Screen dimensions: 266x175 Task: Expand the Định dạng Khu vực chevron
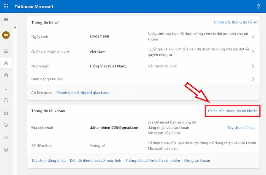(x=253, y=79)
